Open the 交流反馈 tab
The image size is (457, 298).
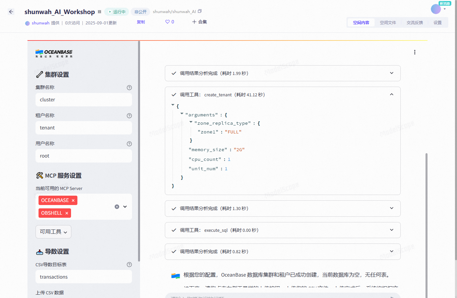[x=414, y=23]
